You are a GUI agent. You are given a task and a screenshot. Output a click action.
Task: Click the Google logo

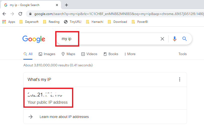pyautogui.click(x=34, y=39)
